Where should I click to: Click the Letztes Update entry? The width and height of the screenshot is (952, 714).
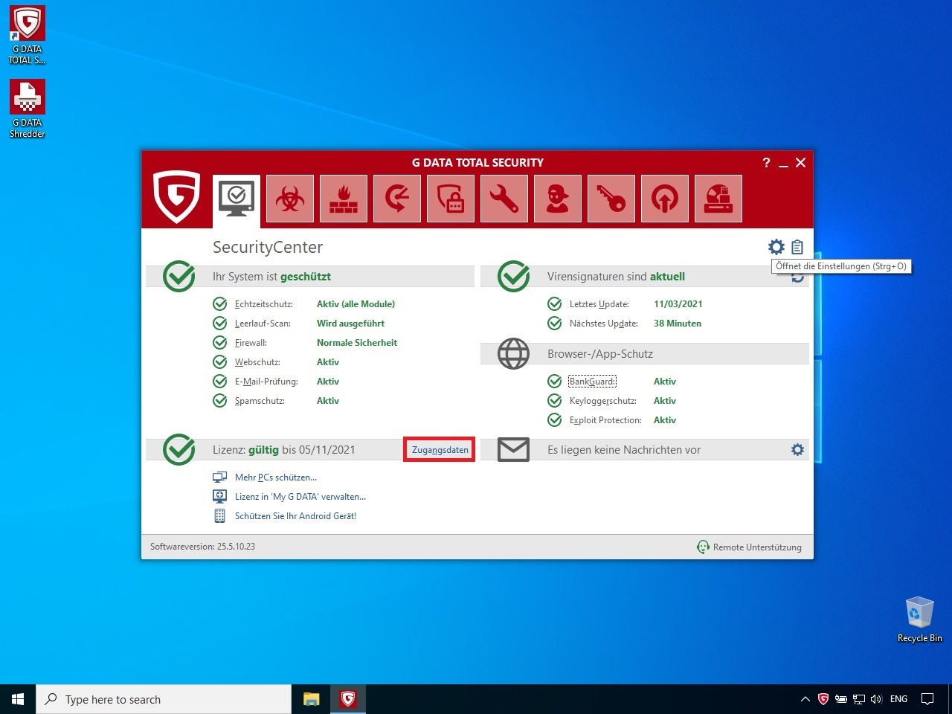point(599,304)
